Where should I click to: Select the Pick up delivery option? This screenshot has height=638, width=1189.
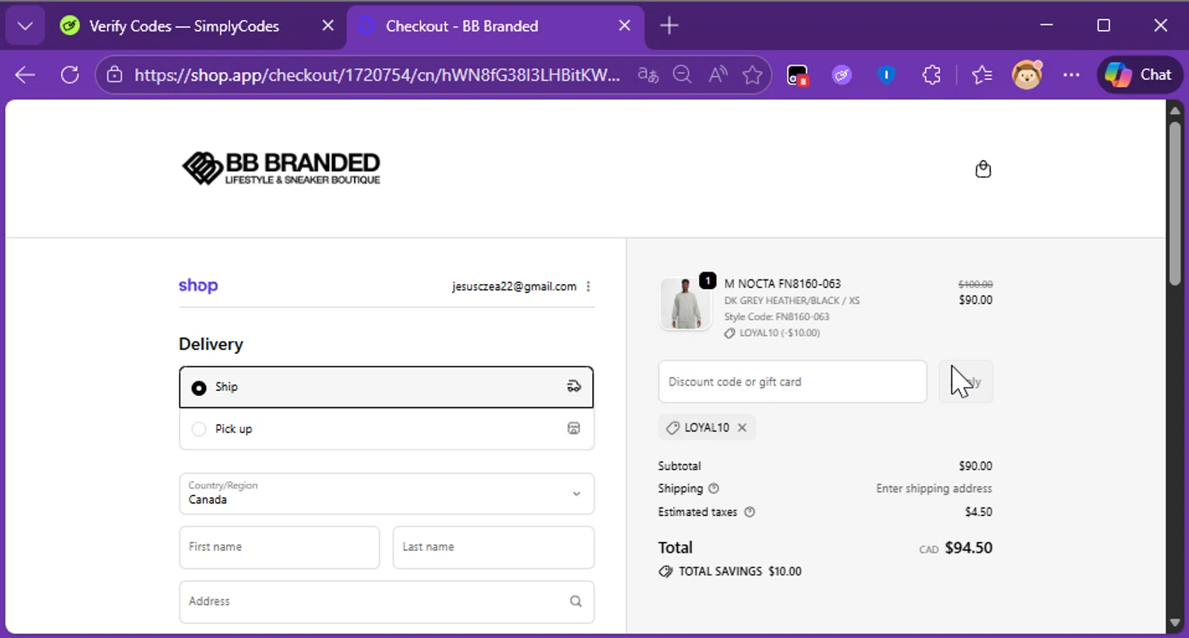tap(386, 429)
